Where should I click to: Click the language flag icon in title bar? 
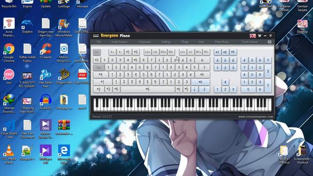tap(253, 36)
